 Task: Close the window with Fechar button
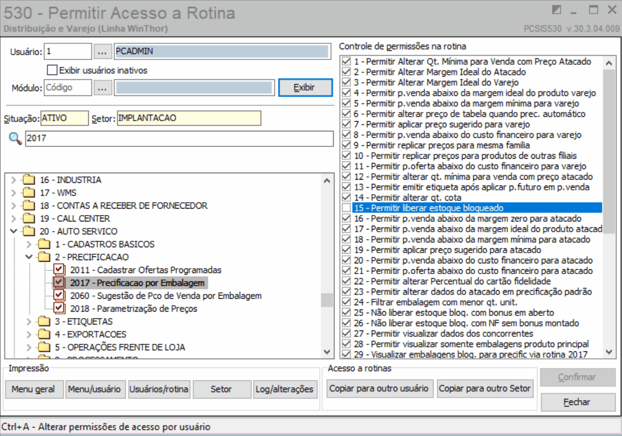[577, 402]
